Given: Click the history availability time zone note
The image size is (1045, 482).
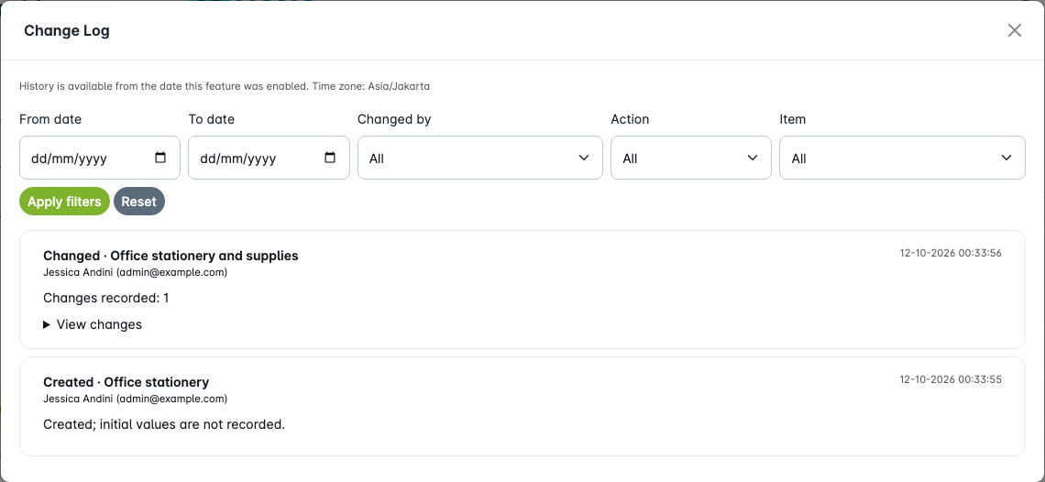Looking at the screenshot, I should [225, 86].
